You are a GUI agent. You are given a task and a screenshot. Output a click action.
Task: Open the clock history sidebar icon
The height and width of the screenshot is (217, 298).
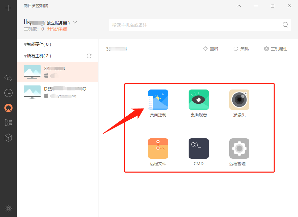coord(8,93)
